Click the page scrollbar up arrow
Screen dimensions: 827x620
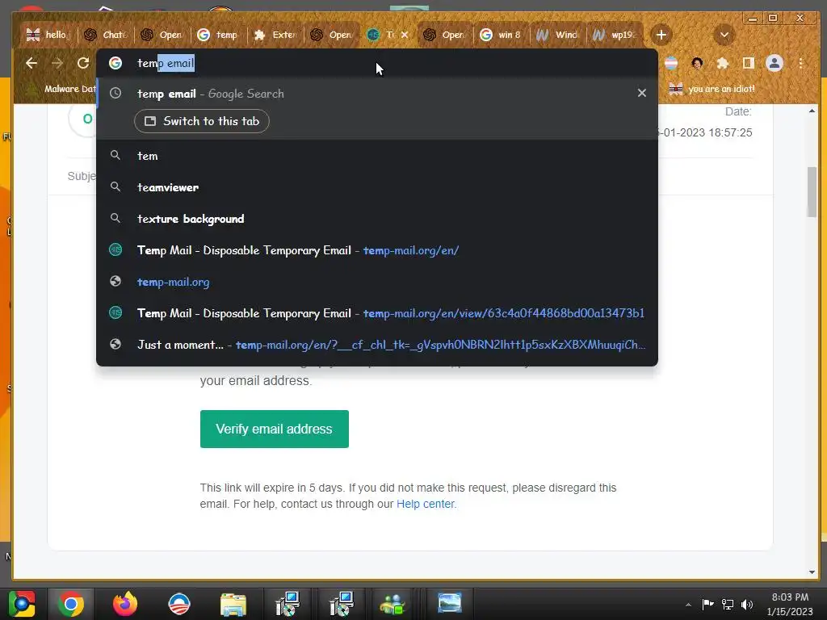pyautogui.click(x=812, y=111)
